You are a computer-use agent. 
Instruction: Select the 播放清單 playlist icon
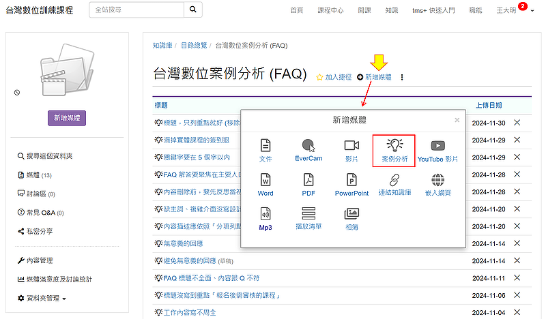click(x=308, y=218)
